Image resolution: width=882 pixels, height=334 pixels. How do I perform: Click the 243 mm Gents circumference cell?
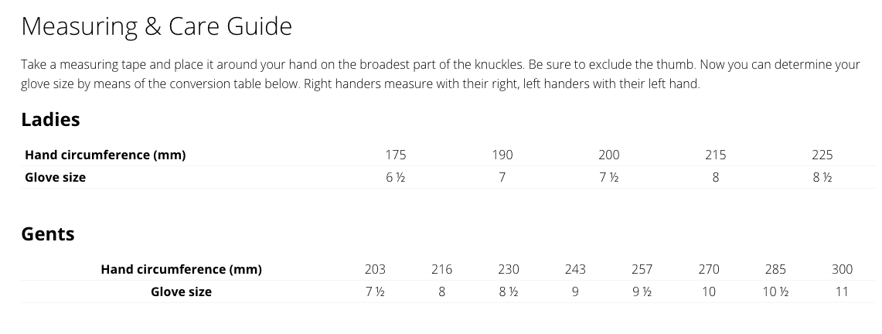[575, 269]
